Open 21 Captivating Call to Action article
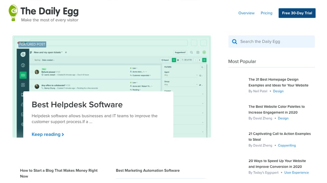The width and height of the screenshot is (327, 183). click(x=280, y=137)
